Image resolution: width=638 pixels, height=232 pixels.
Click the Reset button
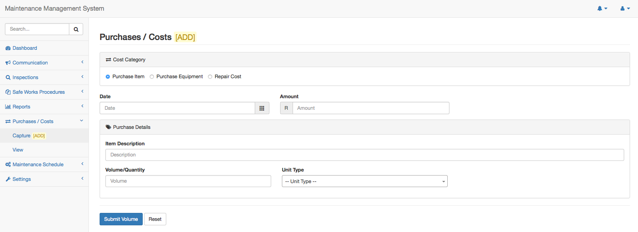point(155,219)
